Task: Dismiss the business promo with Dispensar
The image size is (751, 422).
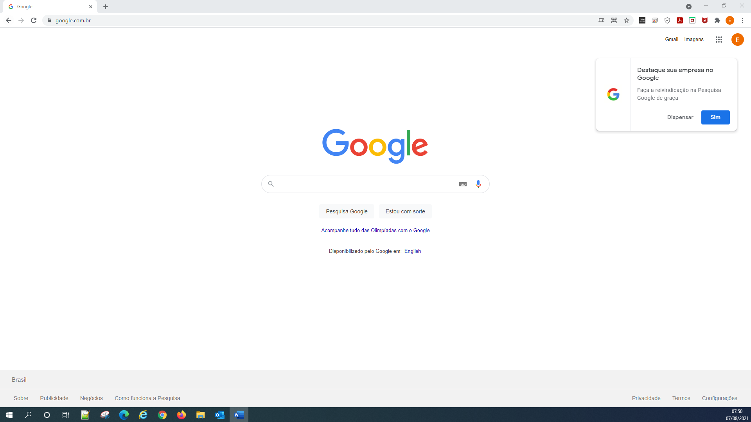Action: point(680,117)
